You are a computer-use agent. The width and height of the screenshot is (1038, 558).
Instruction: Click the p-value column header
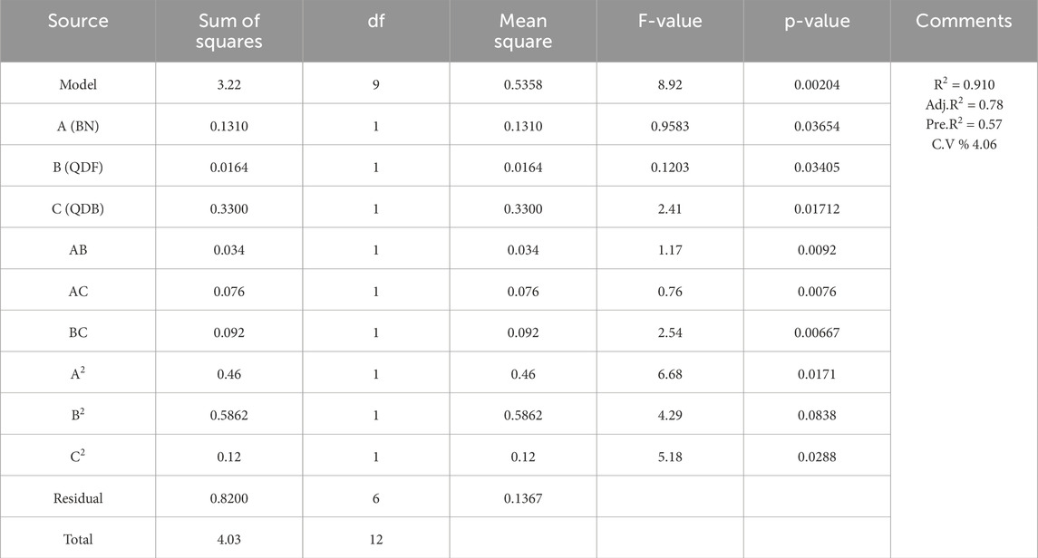pyautogui.click(x=817, y=21)
